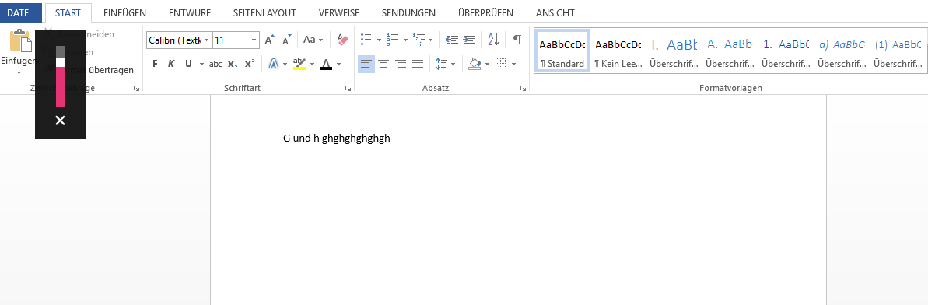Click the subscript x₂ icon

(x=233, y=64)
